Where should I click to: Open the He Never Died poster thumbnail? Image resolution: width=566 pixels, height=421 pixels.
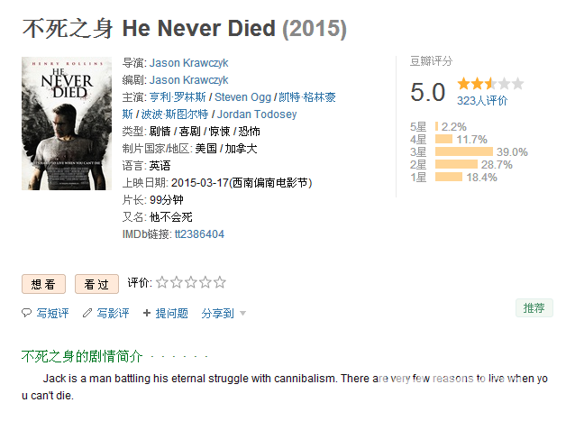coord(67,124)
